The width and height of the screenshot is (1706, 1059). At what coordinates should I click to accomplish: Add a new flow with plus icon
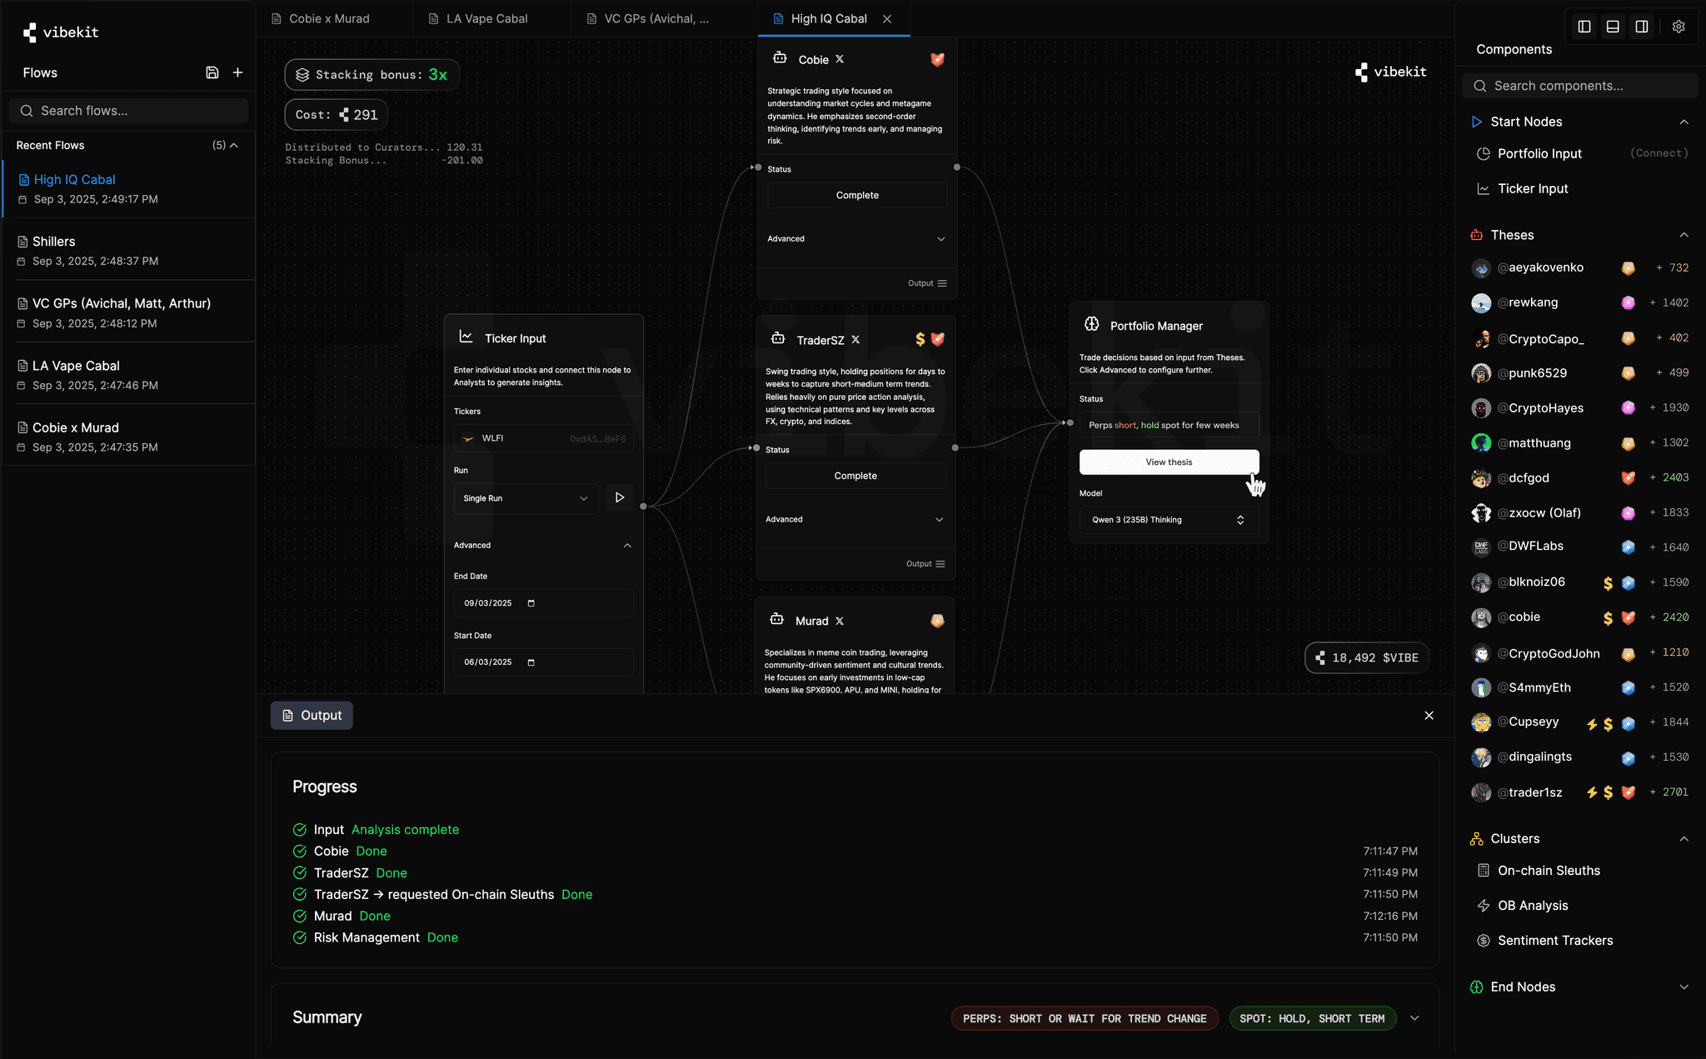[x=238, y=72]
